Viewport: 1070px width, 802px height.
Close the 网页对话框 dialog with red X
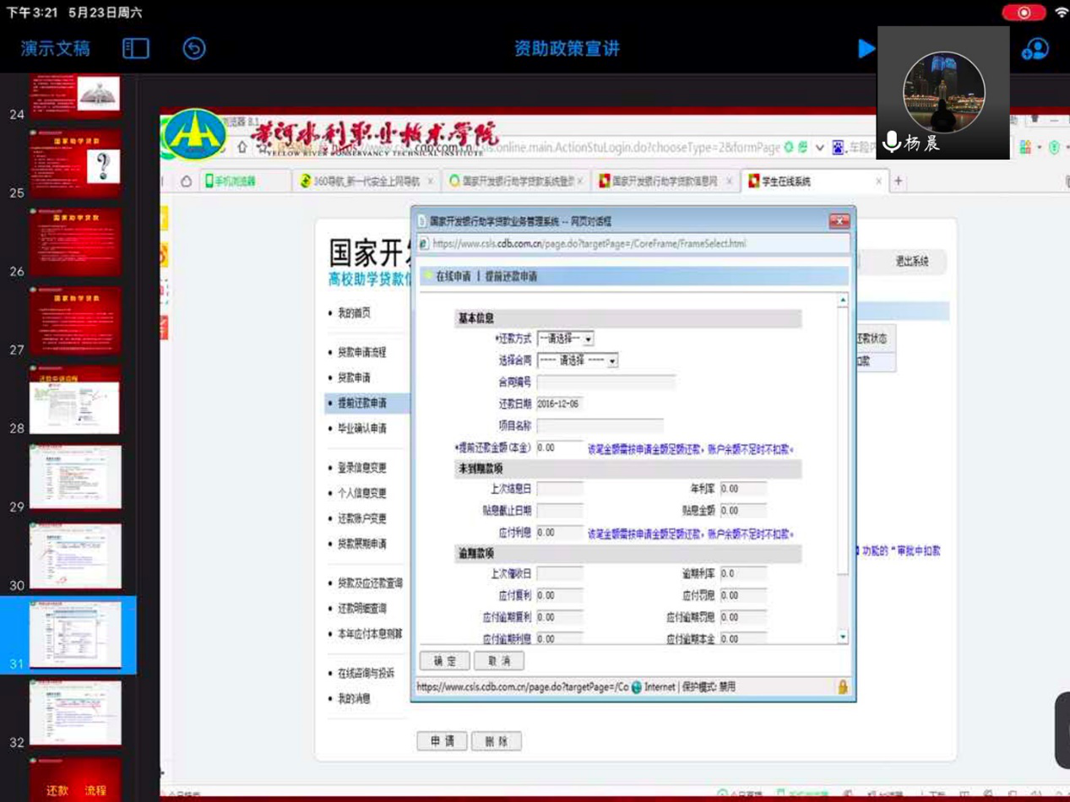click(839, 221)
